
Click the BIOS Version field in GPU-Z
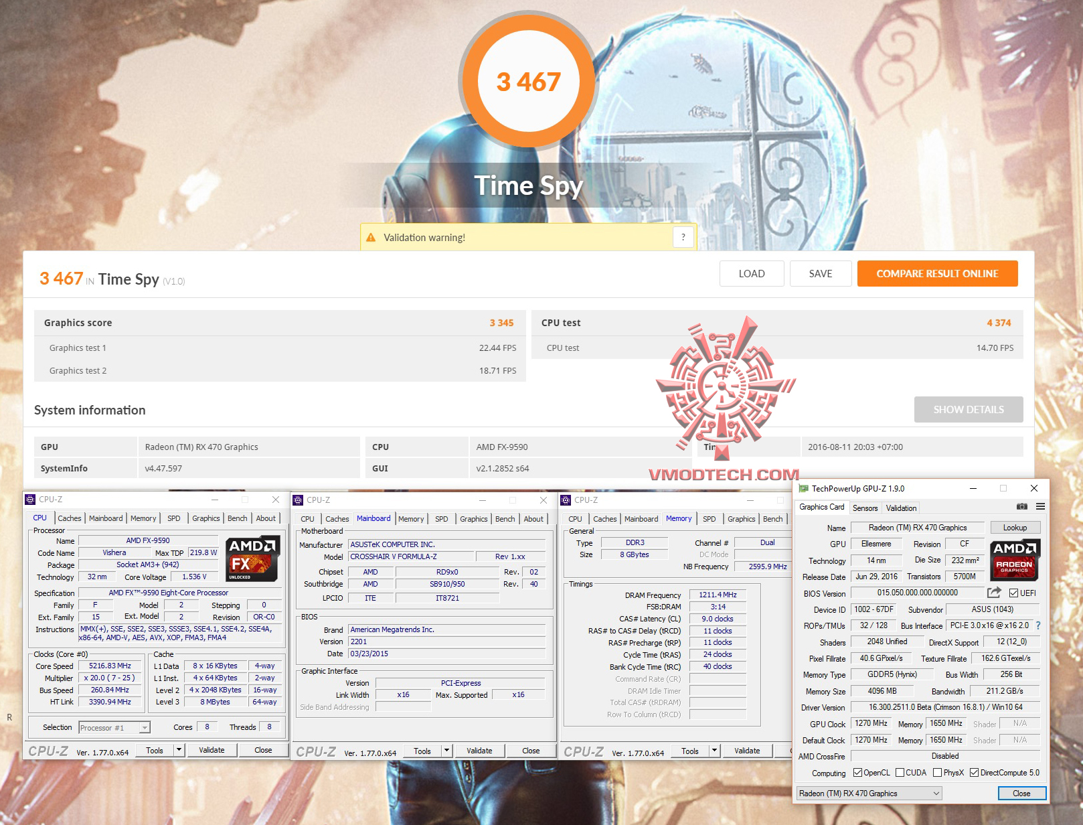coord(917,593)
